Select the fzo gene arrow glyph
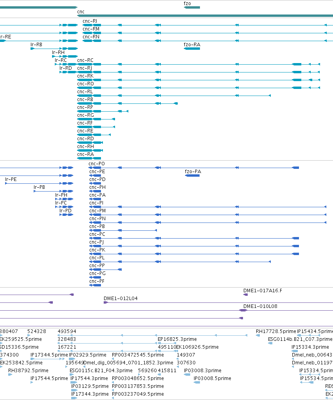 [192, 7]
